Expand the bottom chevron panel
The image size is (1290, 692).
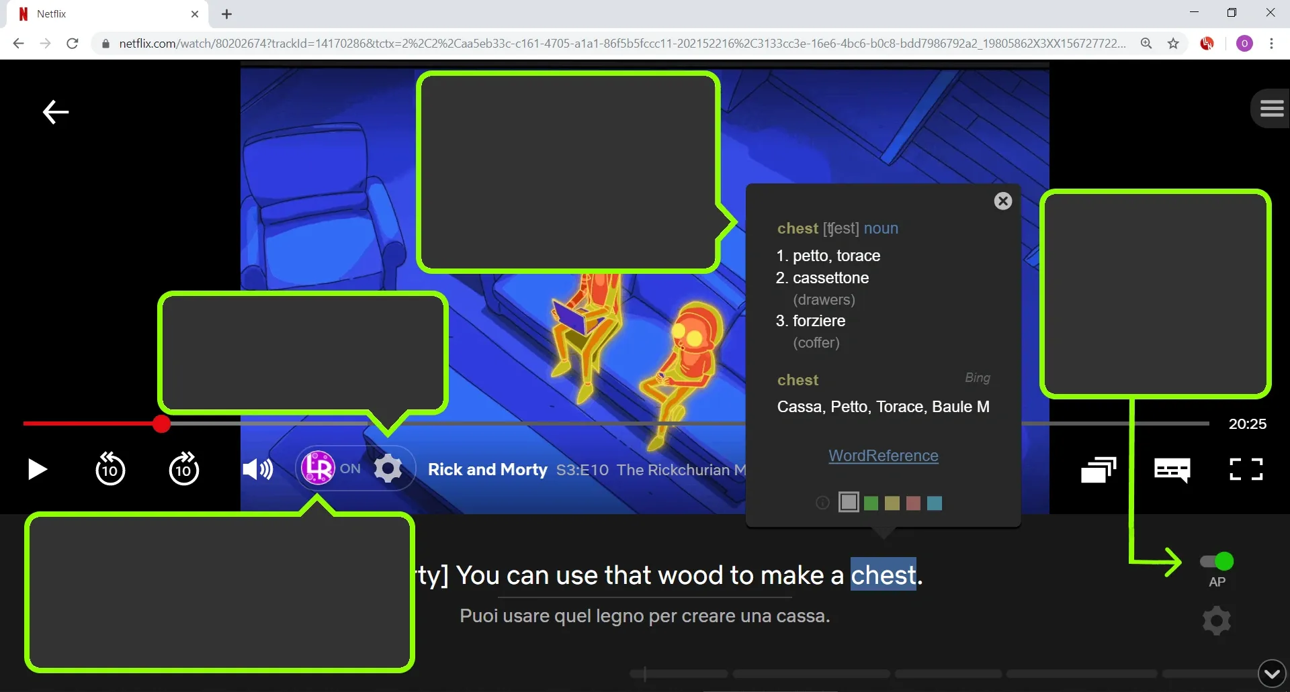point(1271,673)
